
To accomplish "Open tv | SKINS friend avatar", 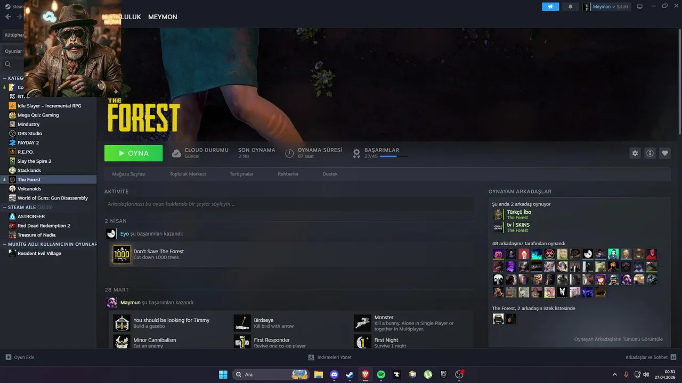I will (x=498, y=228).
